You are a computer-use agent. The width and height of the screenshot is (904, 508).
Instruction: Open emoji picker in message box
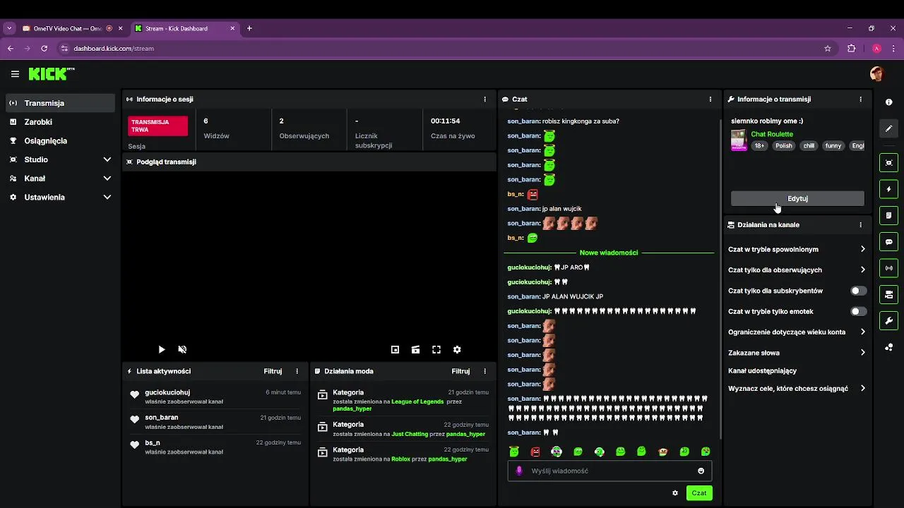(701, 471)
